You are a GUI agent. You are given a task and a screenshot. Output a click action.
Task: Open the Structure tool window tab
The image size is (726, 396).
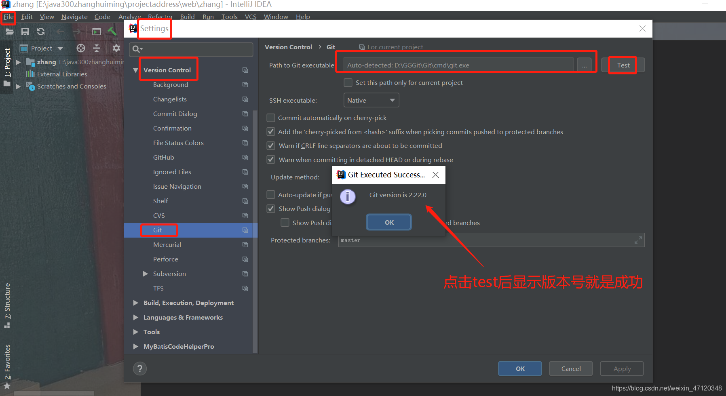click(7, 305)
